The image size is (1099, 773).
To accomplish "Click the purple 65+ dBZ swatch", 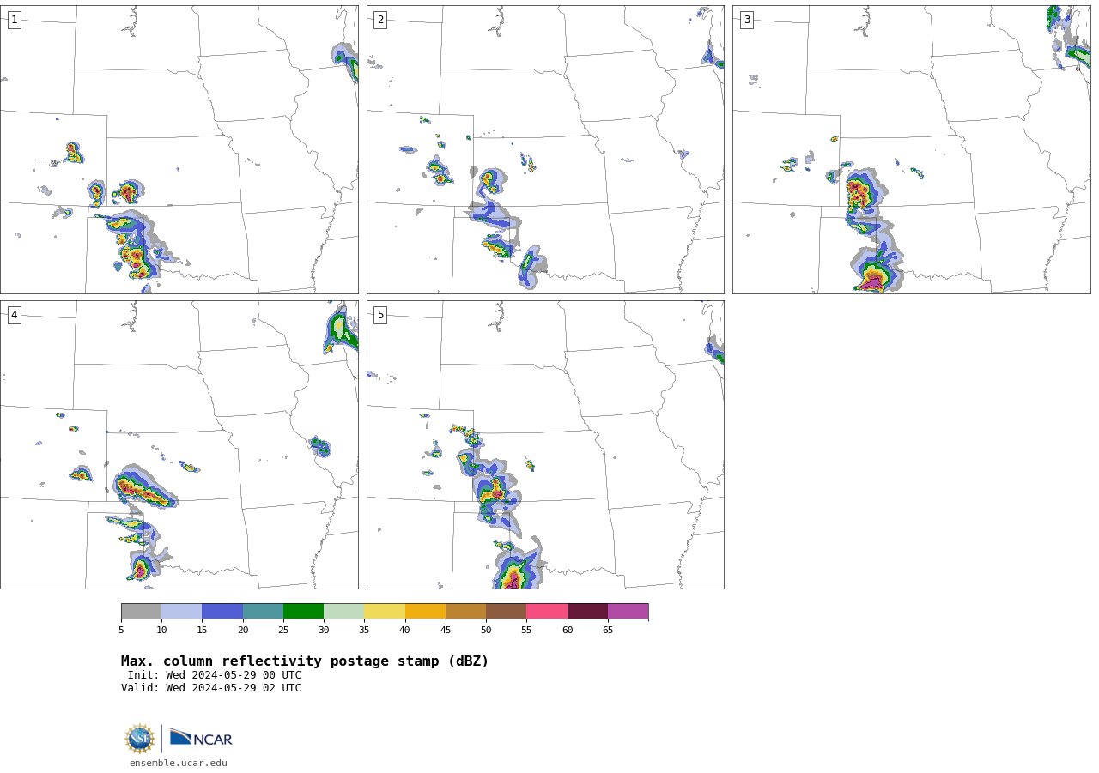I will tap(628, 612).
